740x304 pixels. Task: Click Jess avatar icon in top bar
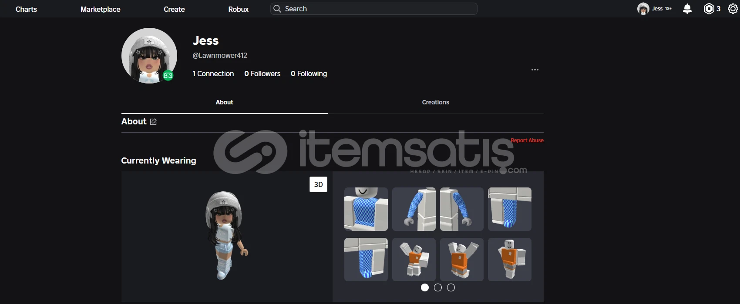point(643,9)
